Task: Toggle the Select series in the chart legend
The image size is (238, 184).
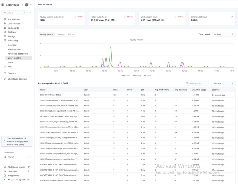Action: [126, 76]
